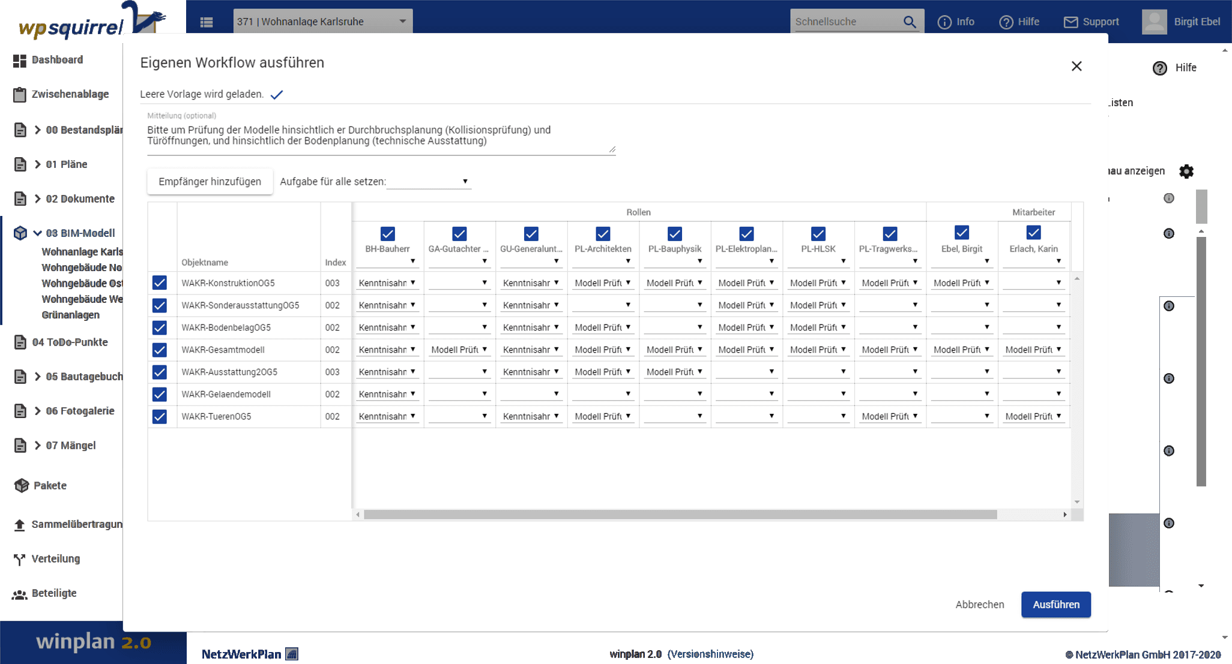Open BH-Bauherr column header task dropdown
This screenshot has width=1232, height=664.
point(387,262)
